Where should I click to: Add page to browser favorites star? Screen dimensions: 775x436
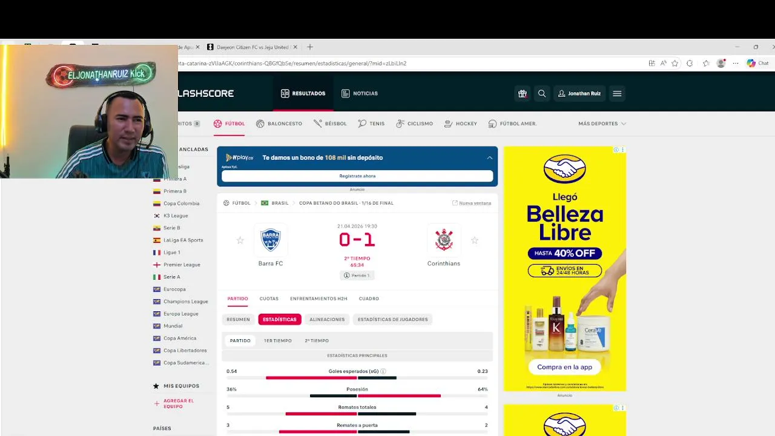tap(674, 63)
